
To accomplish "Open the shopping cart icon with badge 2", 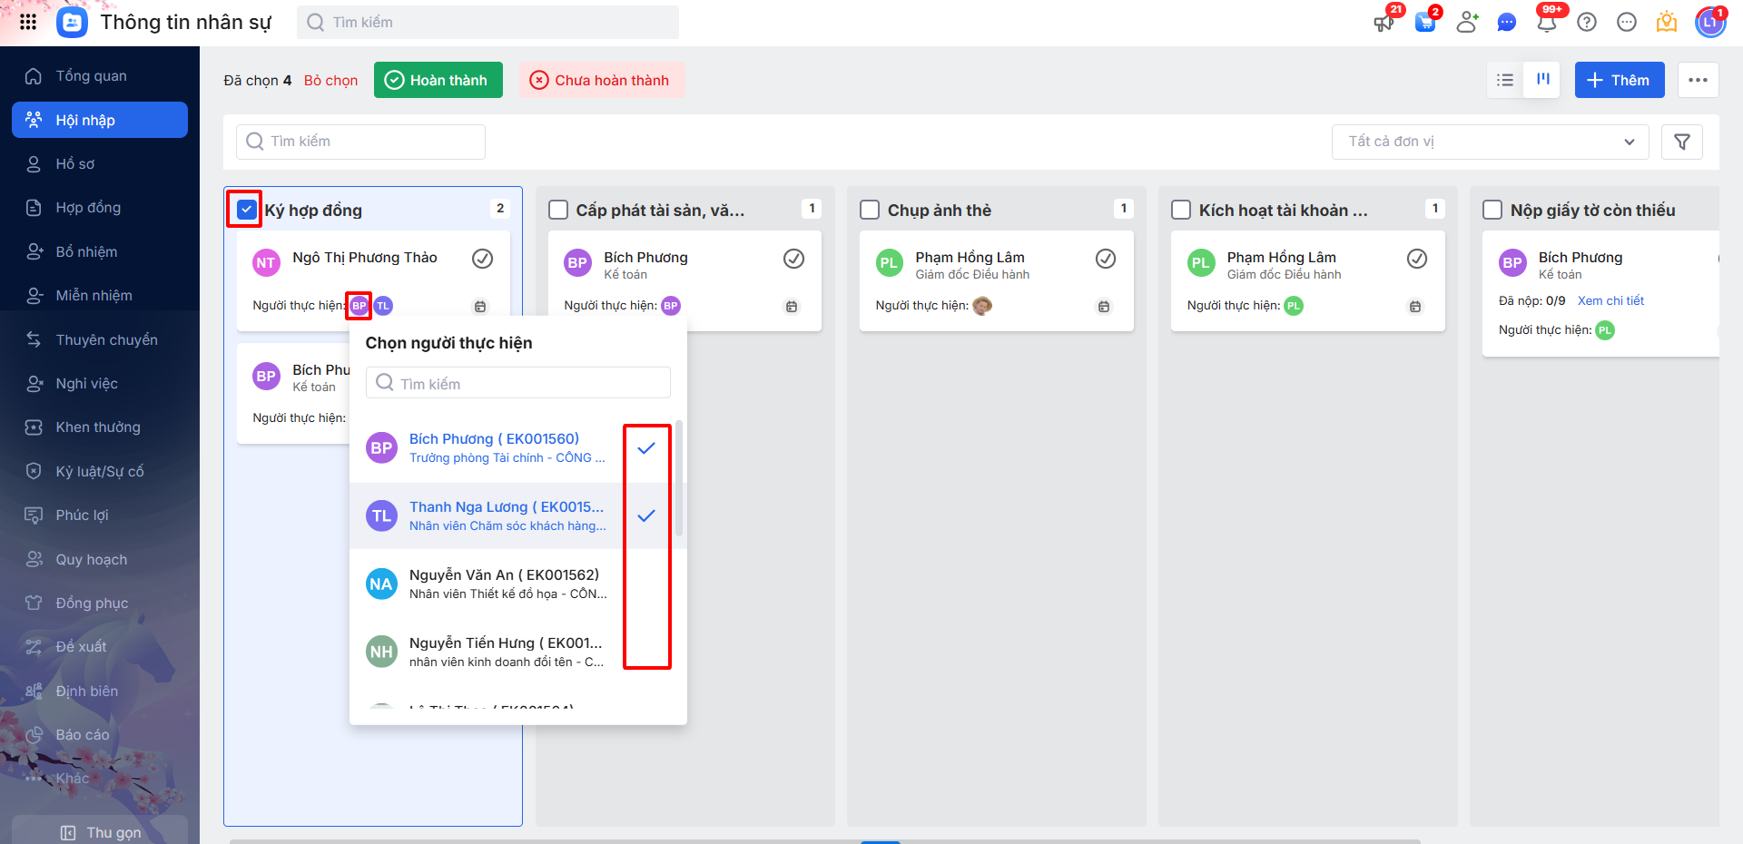I will tap(1425, 23).
